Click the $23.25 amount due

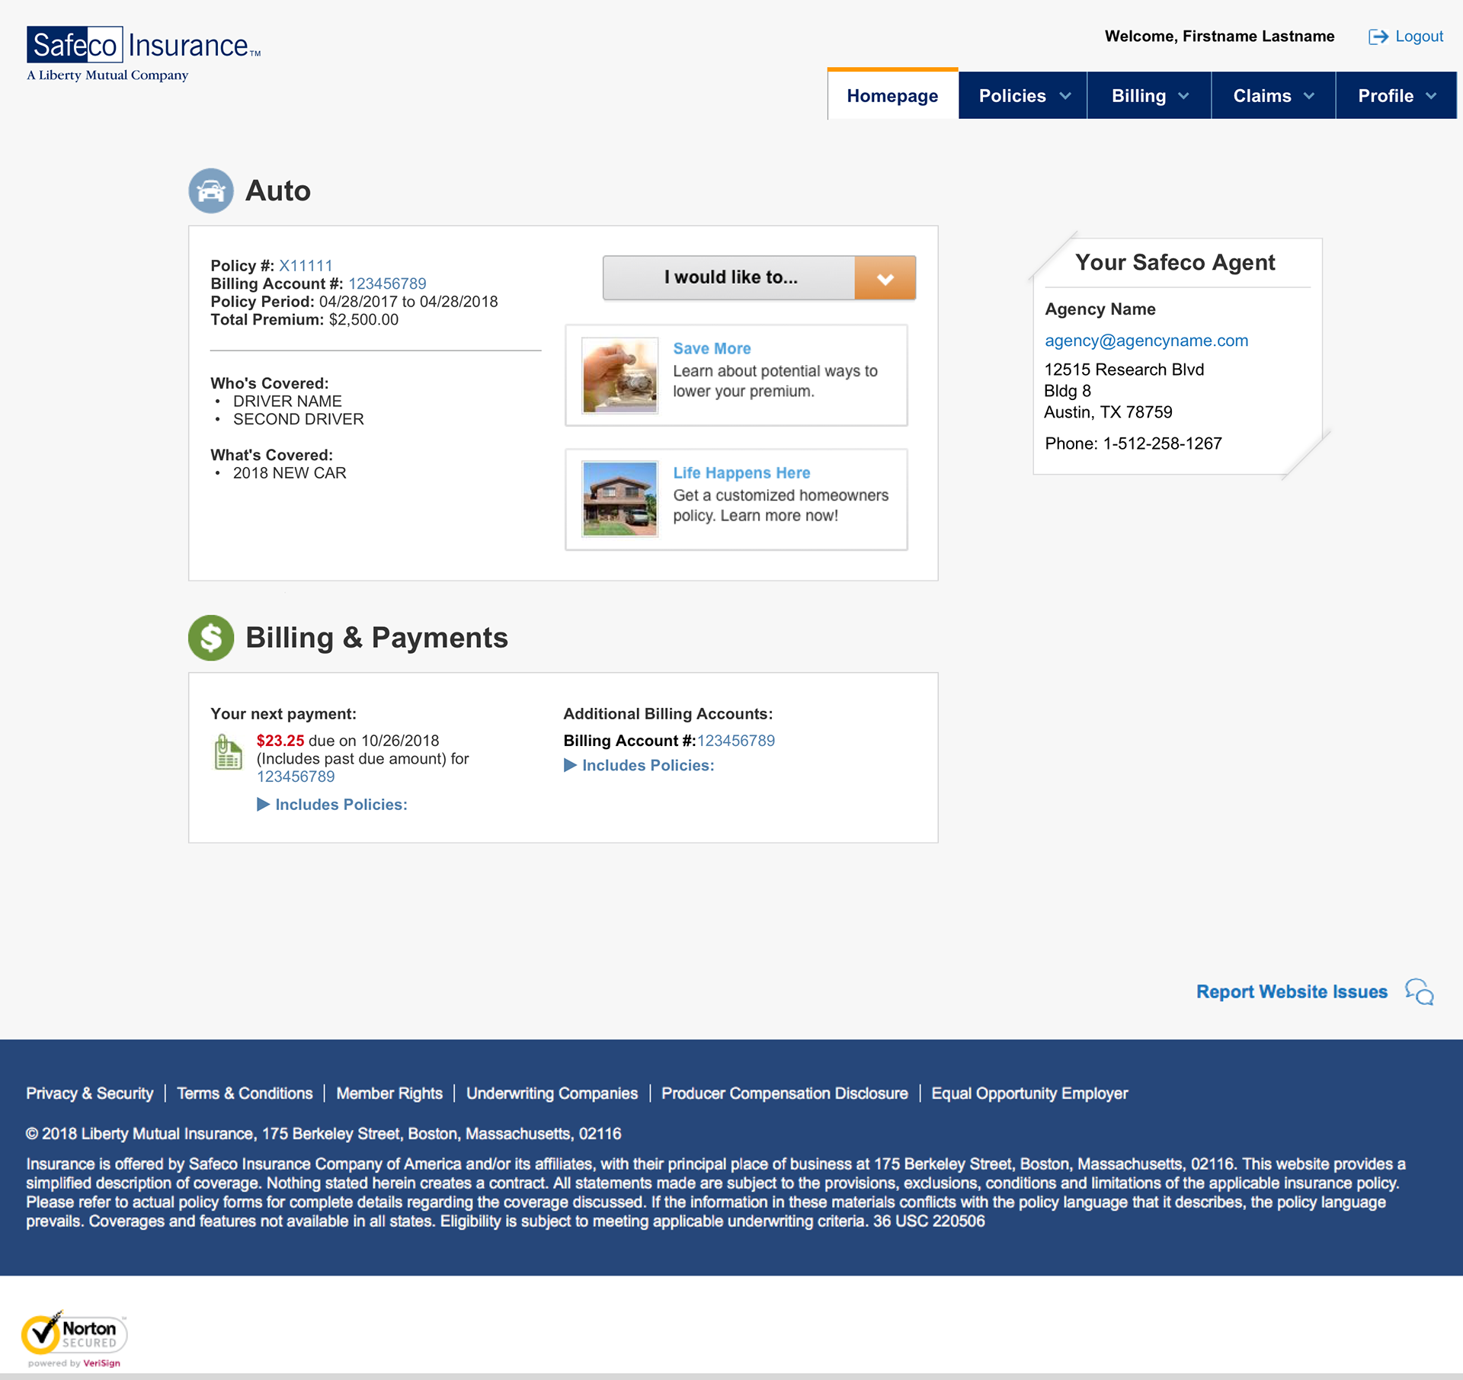click(x=280, y=741)
